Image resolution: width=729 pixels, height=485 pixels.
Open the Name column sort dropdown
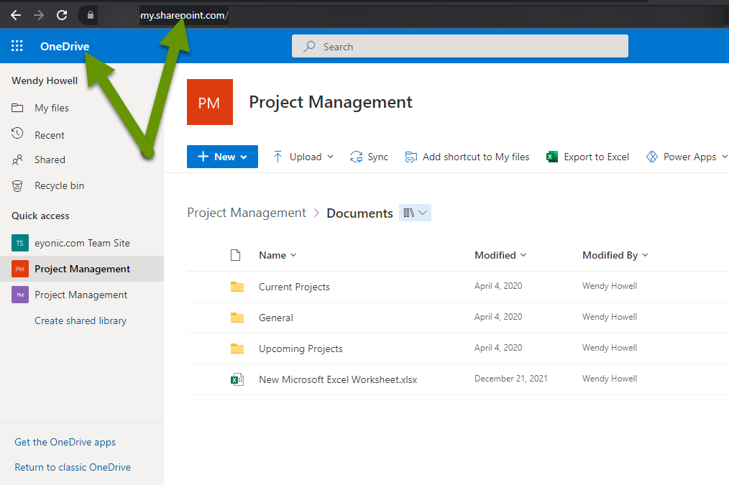(x=293, y=255)
